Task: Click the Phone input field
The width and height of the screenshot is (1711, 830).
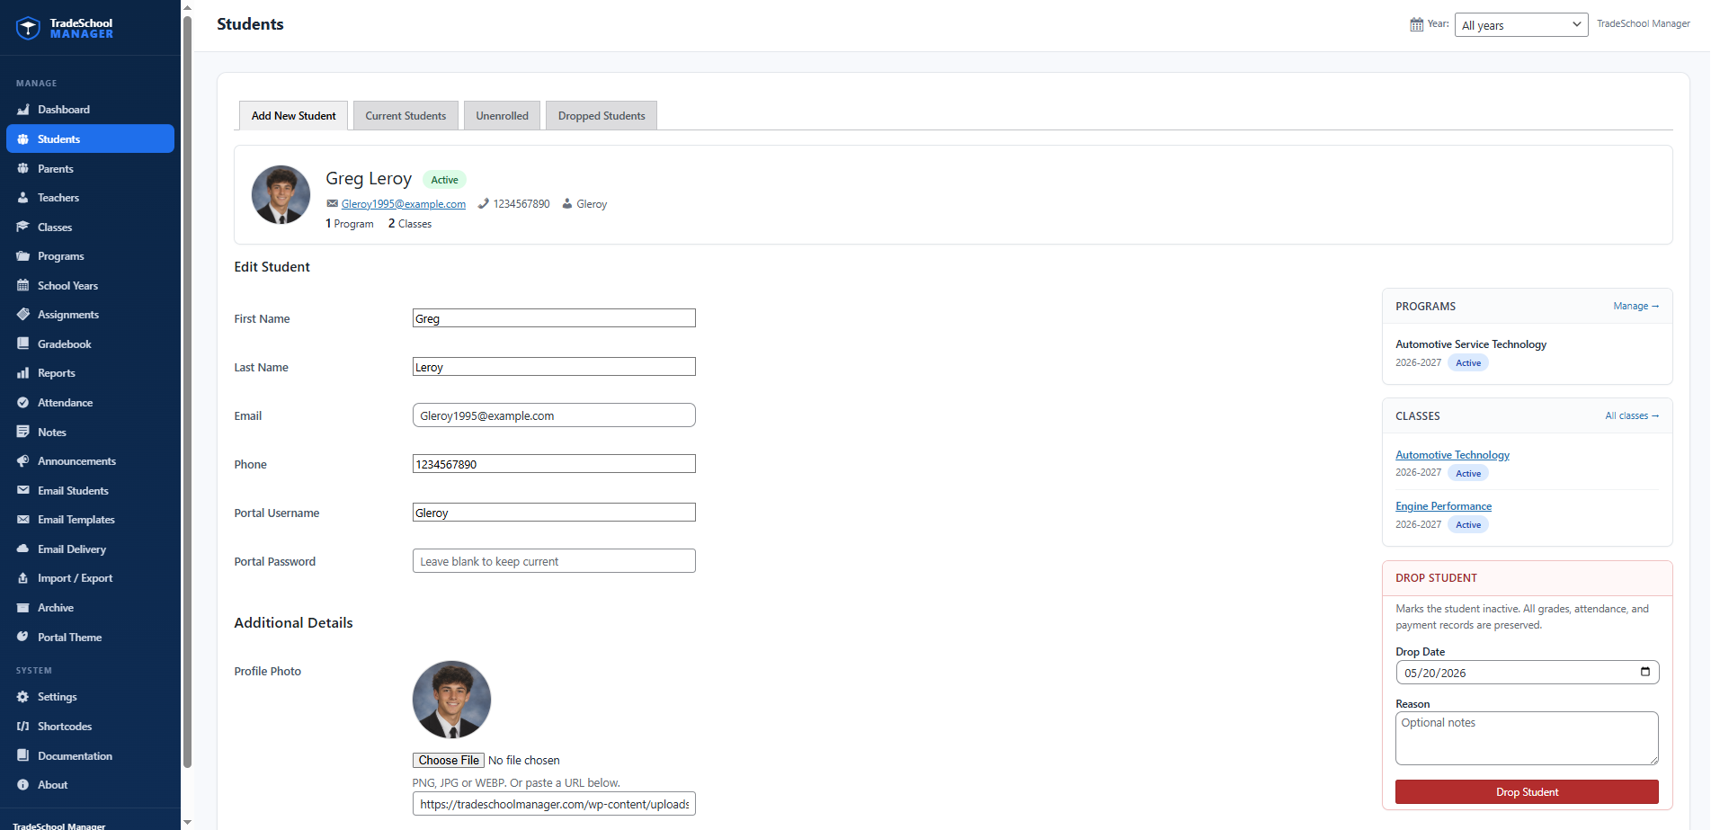Action: pos(554,464)
